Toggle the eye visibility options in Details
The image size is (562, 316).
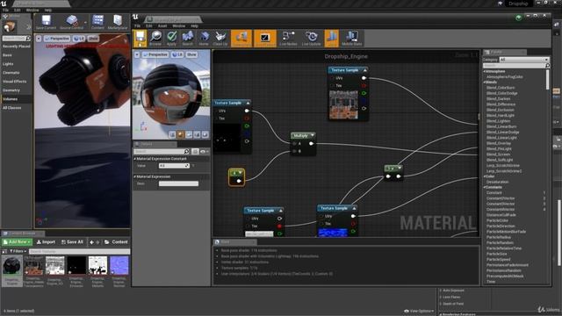204,152
